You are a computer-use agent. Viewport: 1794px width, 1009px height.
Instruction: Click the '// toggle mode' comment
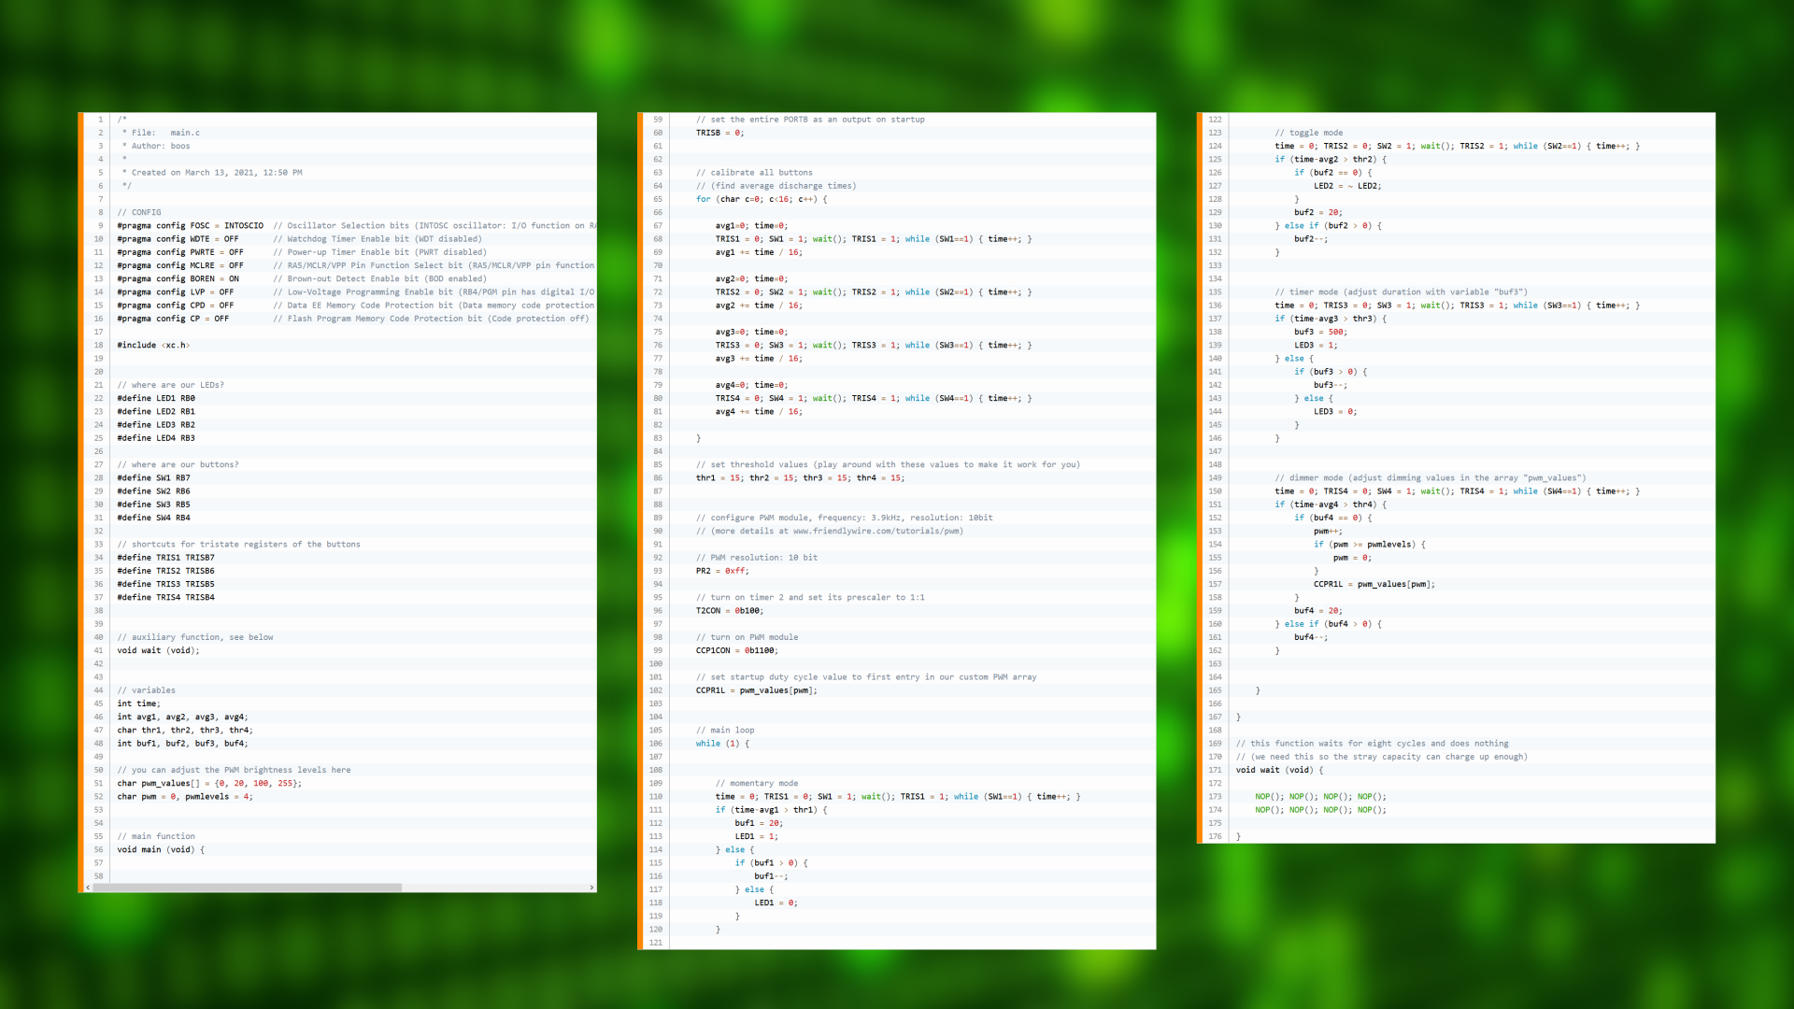(x=1308, y=133)
